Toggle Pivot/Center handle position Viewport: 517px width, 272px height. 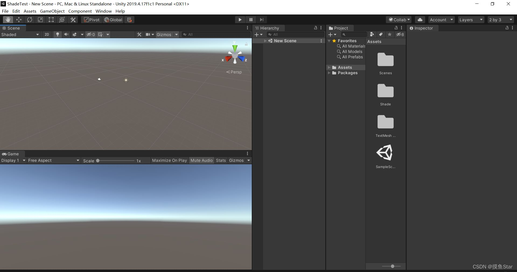click(x=92, y=20)
